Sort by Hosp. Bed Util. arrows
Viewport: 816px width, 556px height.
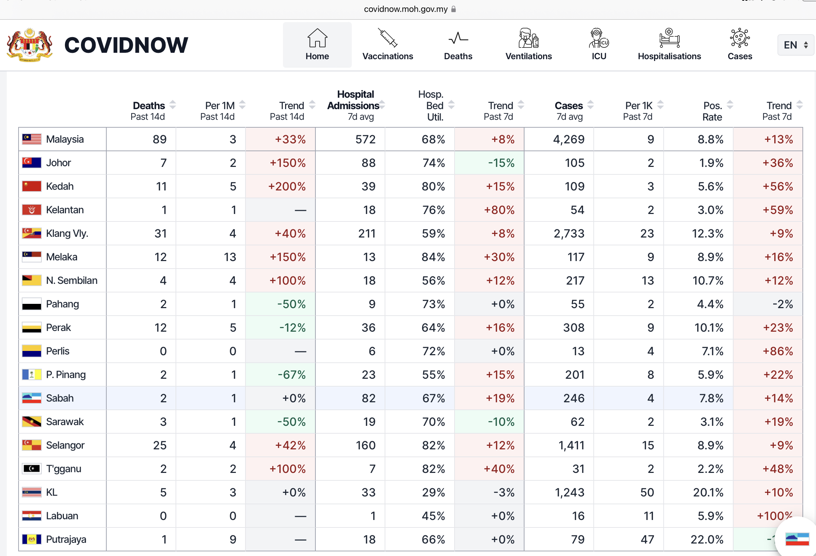(x=451, y=105)
